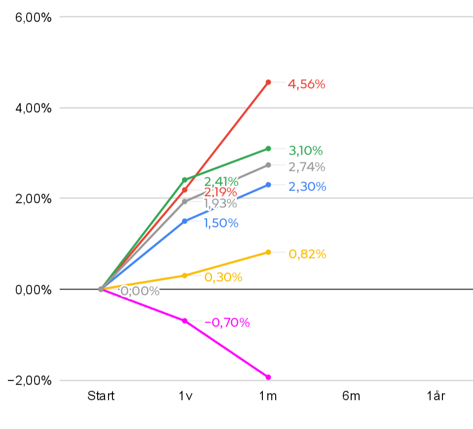Click the 1v label on the x-axis
Screen dimensions: 473x429
[185, 396]
